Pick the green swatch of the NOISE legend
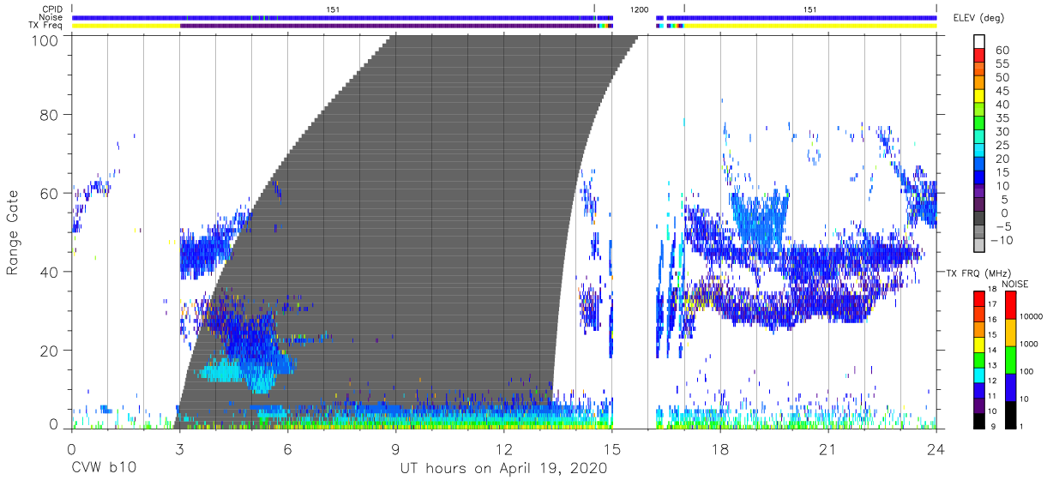1053x486 pixels. click(1009, 359)
